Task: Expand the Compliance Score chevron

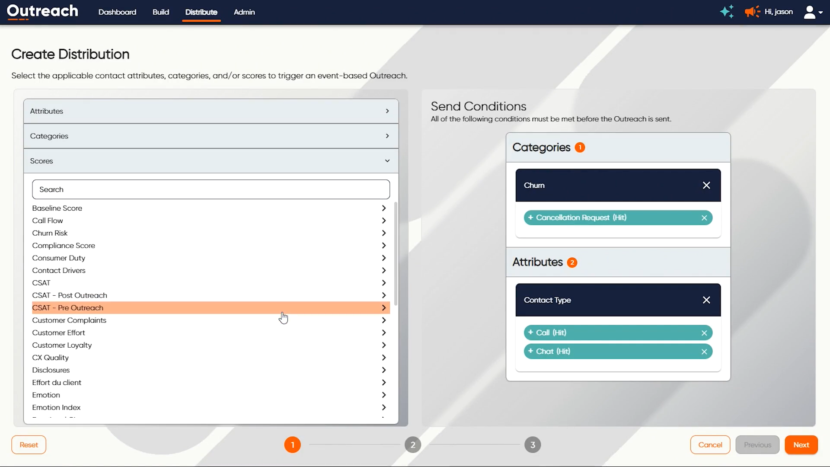Action: 383,246
